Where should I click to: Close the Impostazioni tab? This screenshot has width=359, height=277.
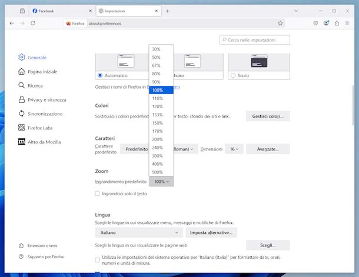(157, 11)
